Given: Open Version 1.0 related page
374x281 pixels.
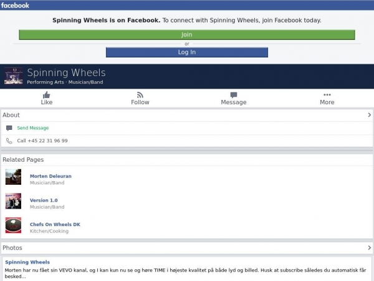Looking at the screenshot, I should [44, 200].
